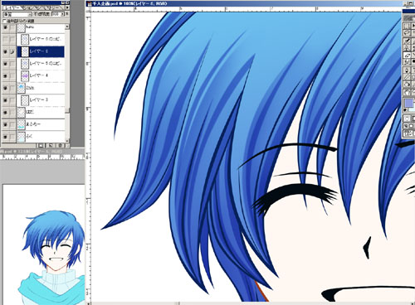Open the blend mode dropdown
The height and width of the screenshot is (305, 415).
(17, 14)
